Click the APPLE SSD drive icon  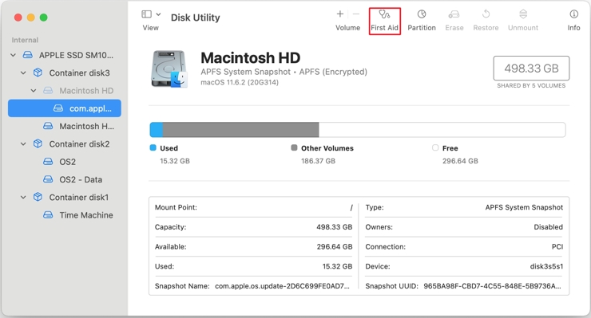28,55
